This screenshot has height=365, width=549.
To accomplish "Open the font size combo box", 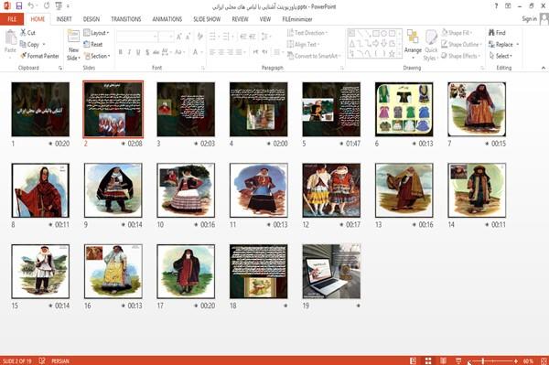I will pos(166,37).
